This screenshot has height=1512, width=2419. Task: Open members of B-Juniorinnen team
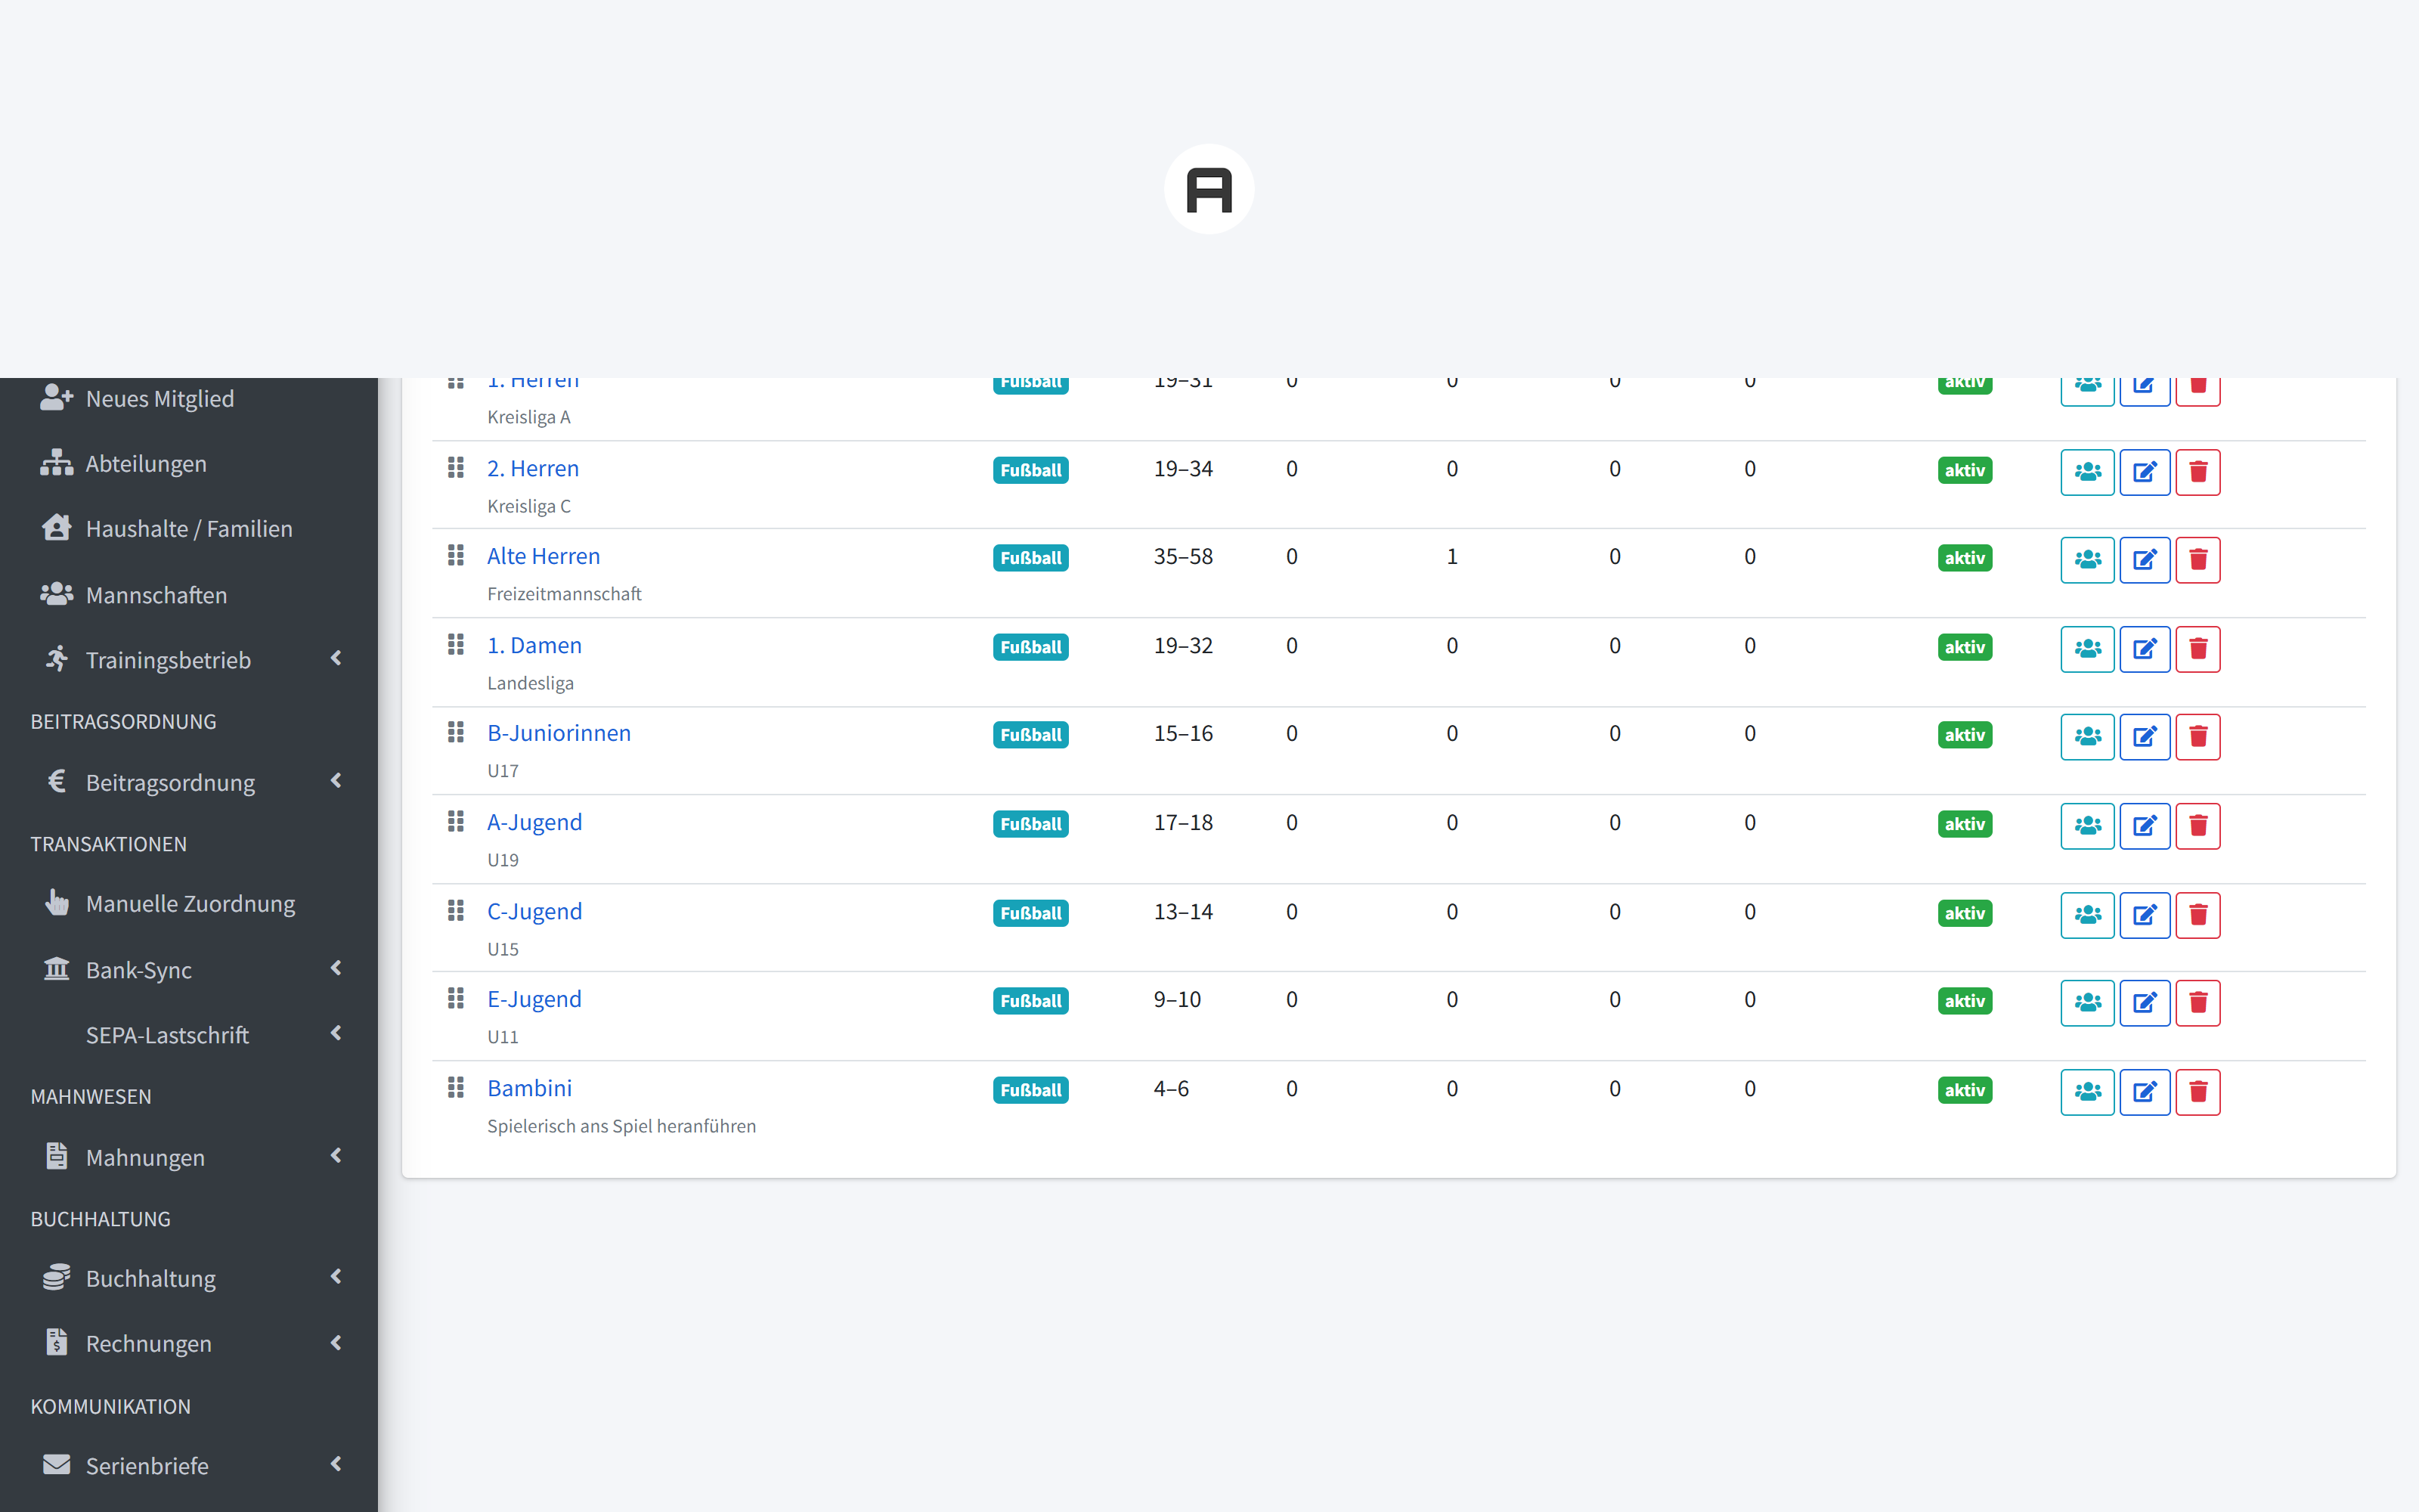coord(2087,736)
